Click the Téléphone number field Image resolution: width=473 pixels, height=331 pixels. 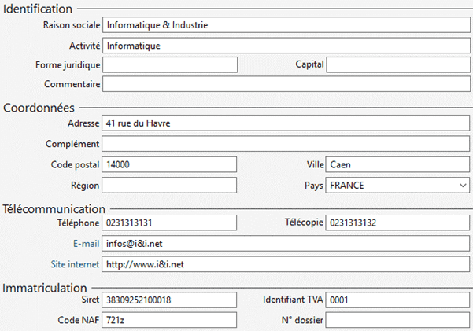(169, 223)
